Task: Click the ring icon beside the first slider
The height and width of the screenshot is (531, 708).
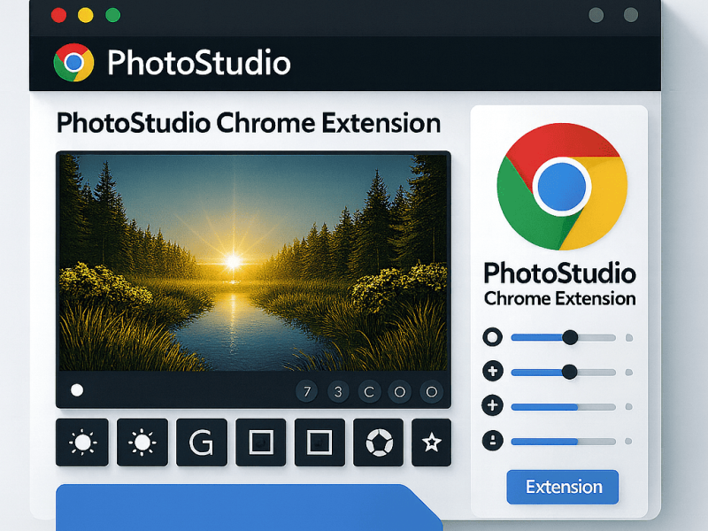Action: click(x=493, y=337)
